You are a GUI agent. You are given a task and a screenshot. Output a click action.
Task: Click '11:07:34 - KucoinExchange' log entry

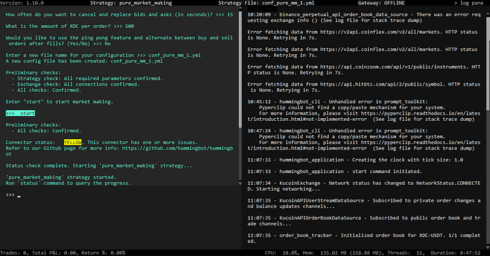click(x=364, y=186)
